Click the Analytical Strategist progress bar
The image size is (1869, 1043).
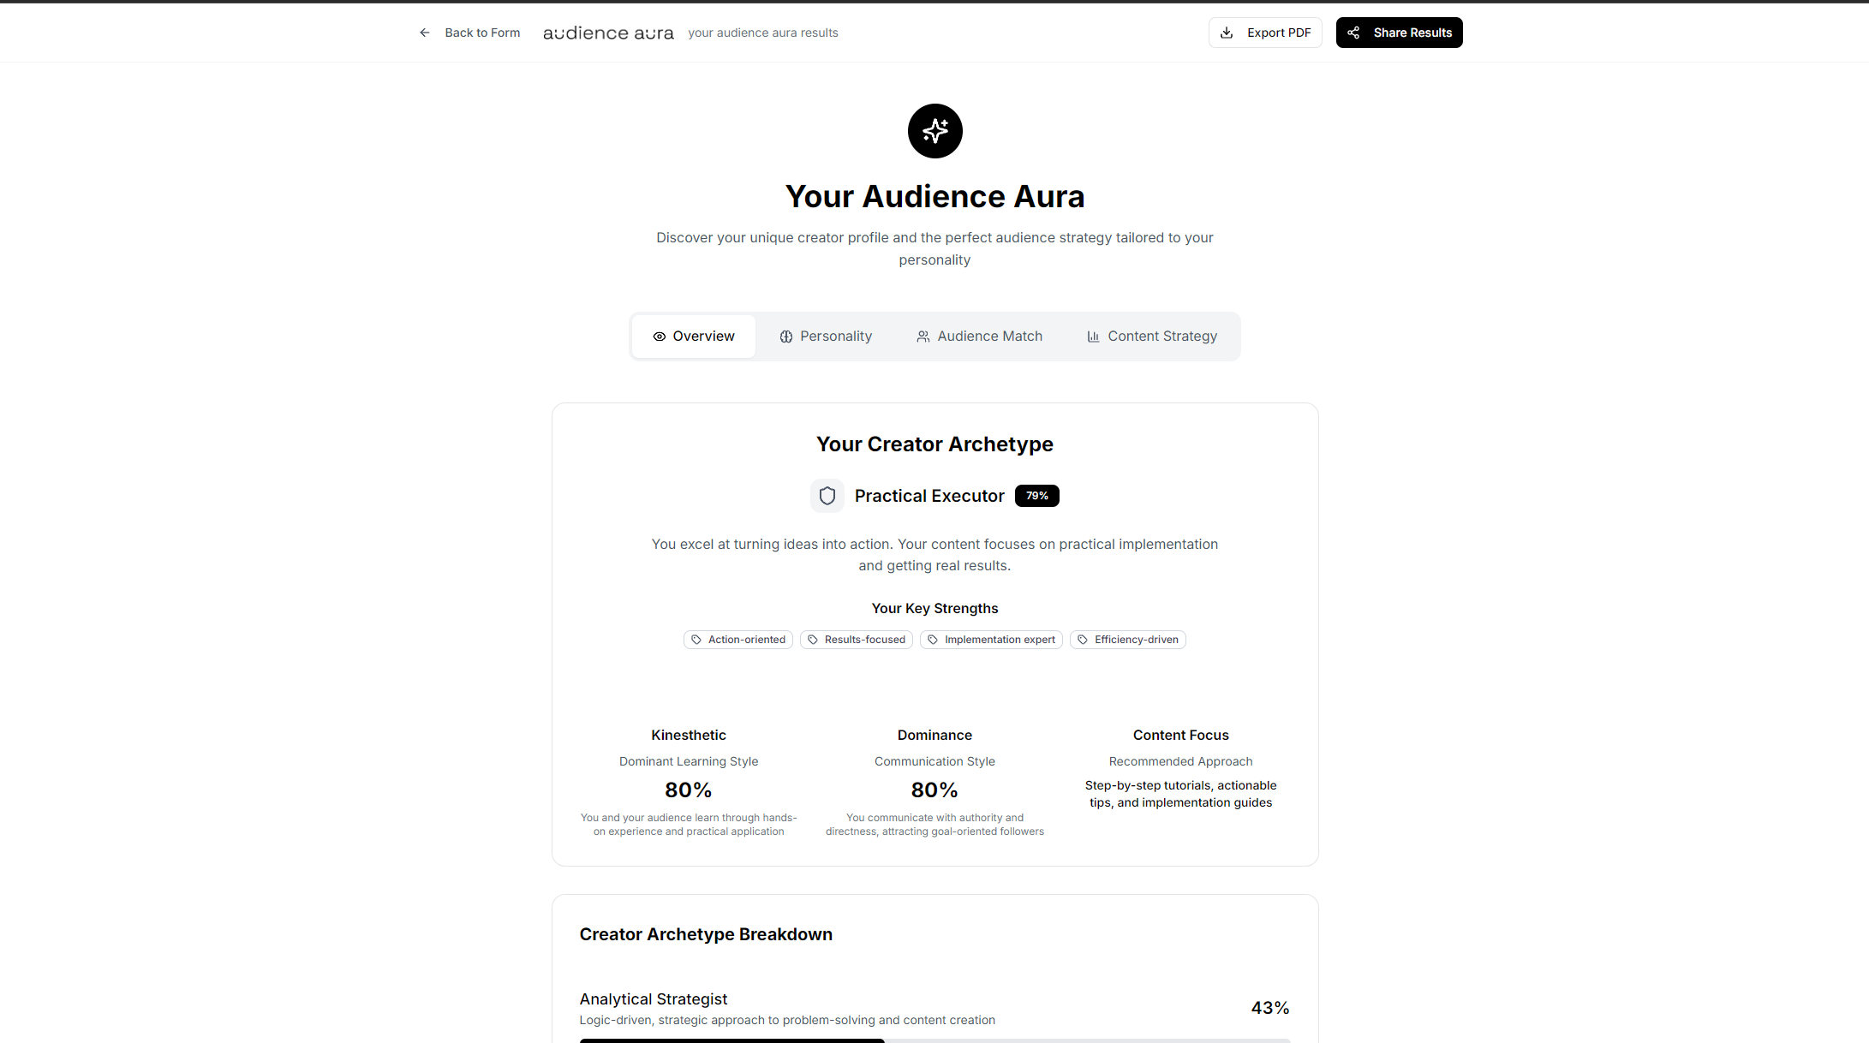tap(934, 1040)
